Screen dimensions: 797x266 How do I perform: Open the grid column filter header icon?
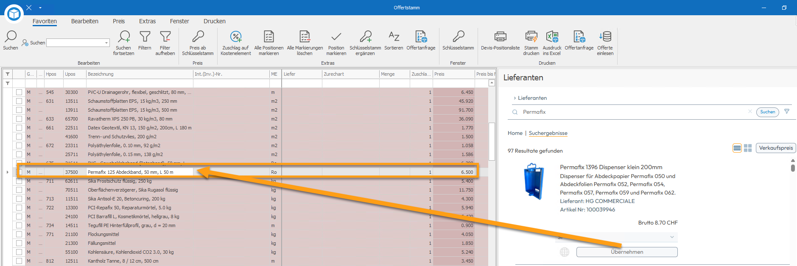click(x=7, y=74)
